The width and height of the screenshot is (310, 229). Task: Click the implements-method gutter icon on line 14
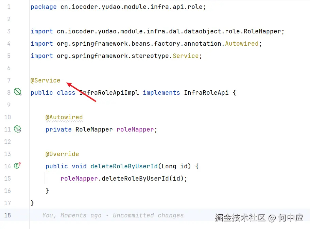coord(17,166)
